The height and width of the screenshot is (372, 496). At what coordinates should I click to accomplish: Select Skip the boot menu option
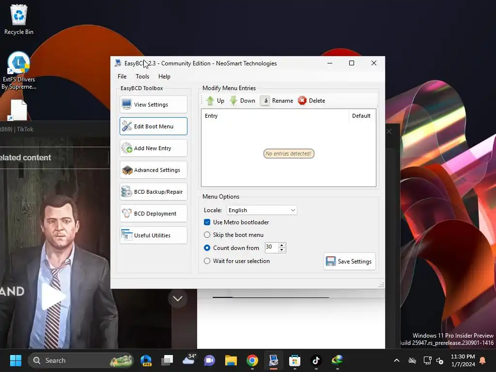click(207, 235)
